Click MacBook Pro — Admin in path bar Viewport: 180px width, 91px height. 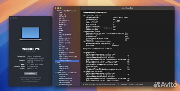point(94,84)
